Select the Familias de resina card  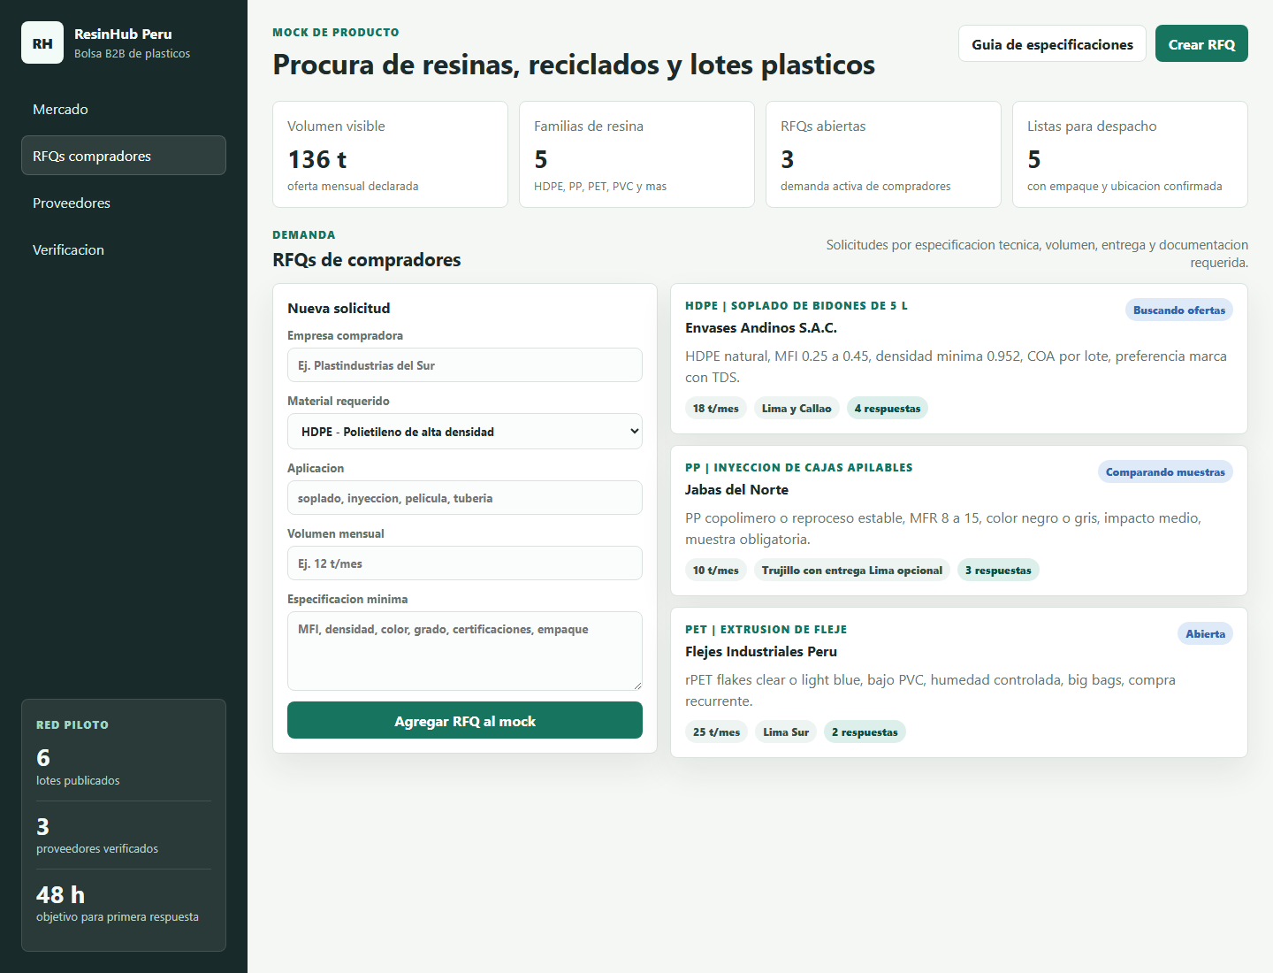(x=636, y=154)
